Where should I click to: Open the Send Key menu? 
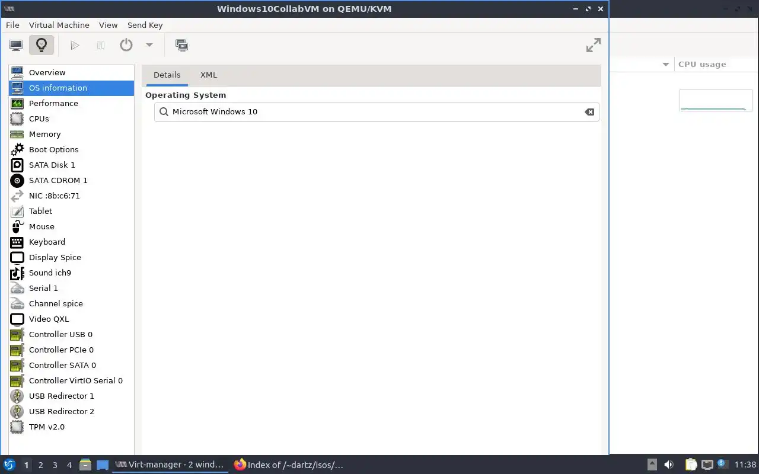point(145,25)
